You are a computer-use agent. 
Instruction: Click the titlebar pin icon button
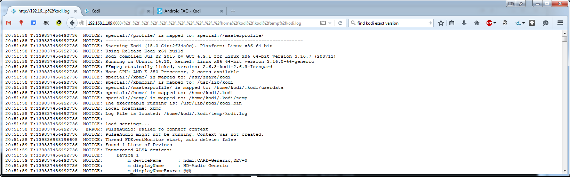click(x=521, y=3)
